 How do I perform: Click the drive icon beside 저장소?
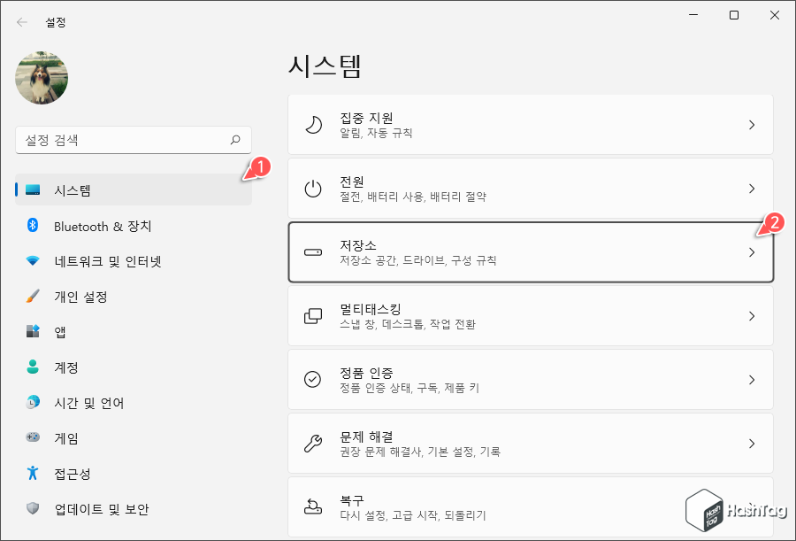tap(312, 251)
